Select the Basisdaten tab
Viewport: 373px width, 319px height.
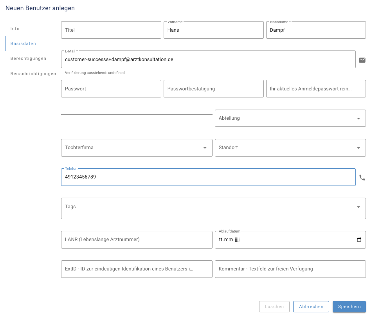click(x=23, y=43)
